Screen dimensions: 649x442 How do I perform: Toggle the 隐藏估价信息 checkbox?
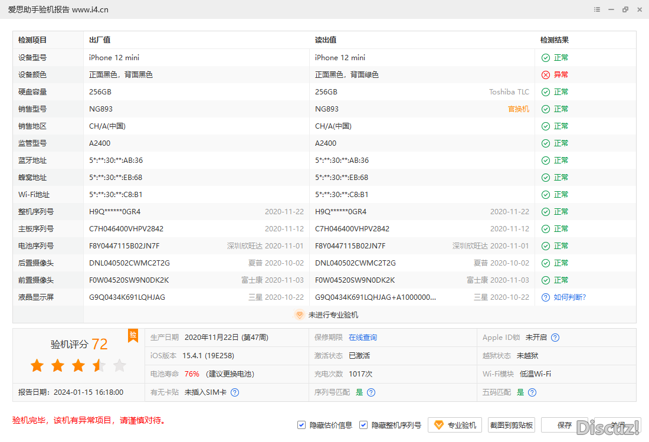pyautogui.click(x=301, y=425)
